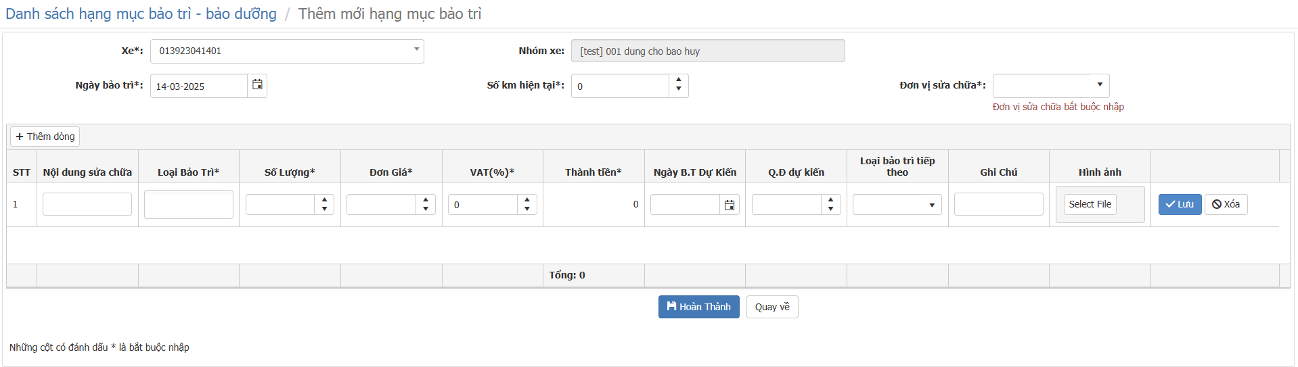Focus the Nội dung sửa chữa field
Viewport: 1298px width, 367px height.
pos(87,204)
